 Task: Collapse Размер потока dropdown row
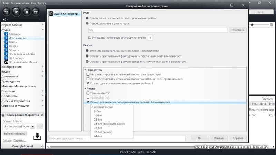[x=88, y=102]
